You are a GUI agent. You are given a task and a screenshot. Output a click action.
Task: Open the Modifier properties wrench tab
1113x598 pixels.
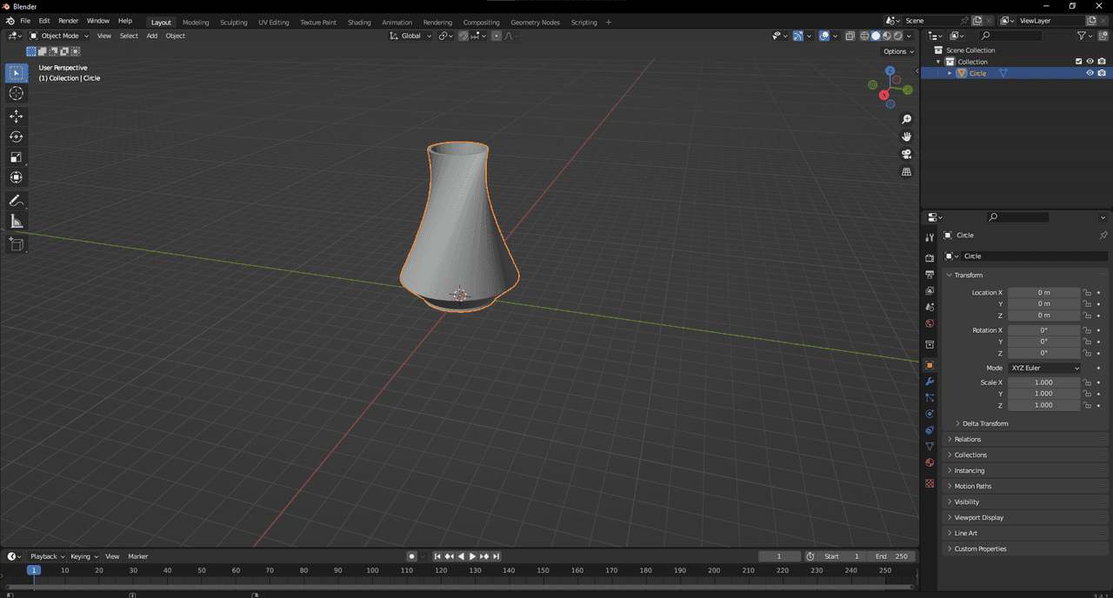click(930, 382)
